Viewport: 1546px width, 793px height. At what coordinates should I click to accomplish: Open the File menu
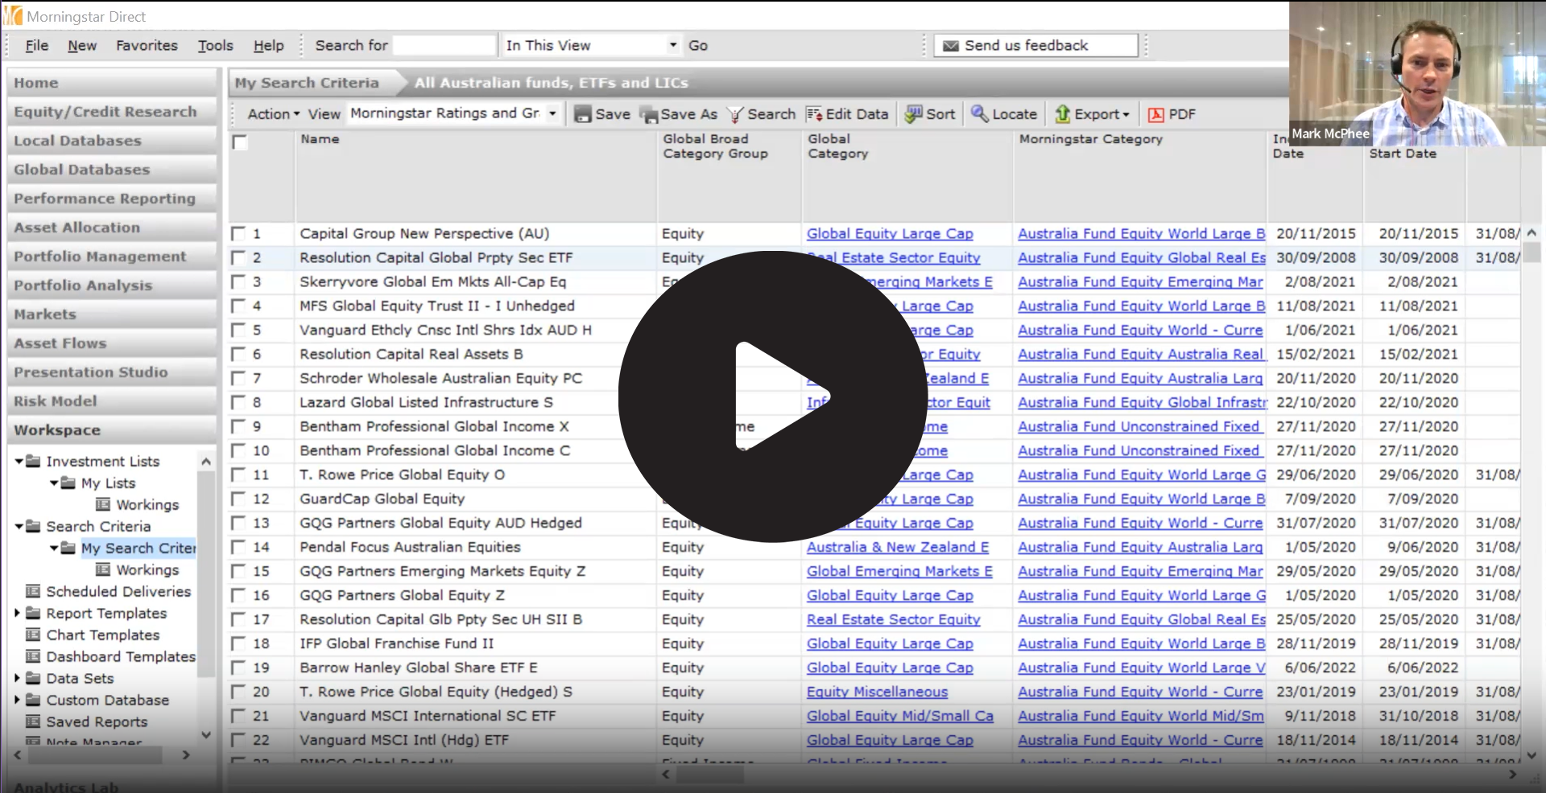[x=36, y=46]
